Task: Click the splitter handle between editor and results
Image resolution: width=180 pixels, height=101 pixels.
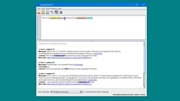Action: tap(91, 40)
